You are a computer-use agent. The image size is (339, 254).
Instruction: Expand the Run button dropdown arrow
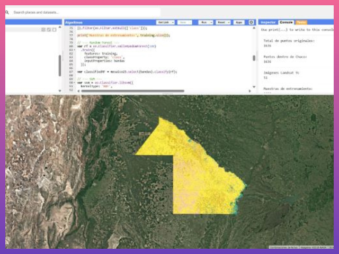coord(211,22)
